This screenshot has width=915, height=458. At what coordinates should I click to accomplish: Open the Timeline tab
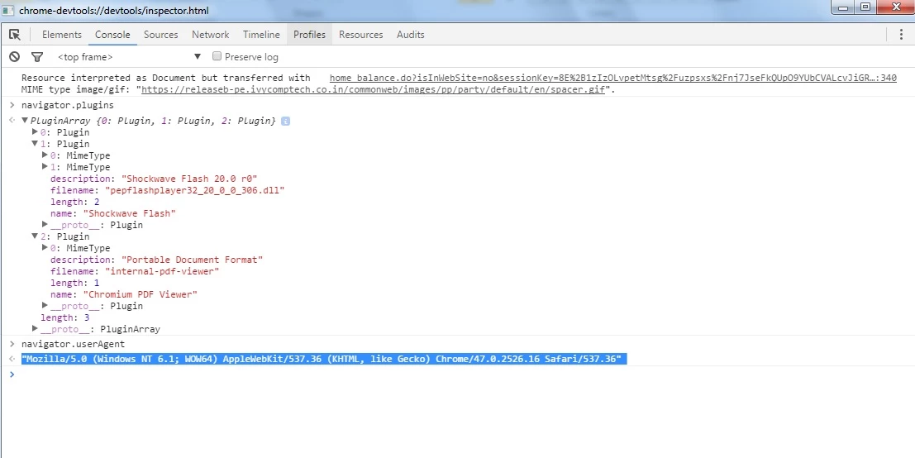pos(261,35)
